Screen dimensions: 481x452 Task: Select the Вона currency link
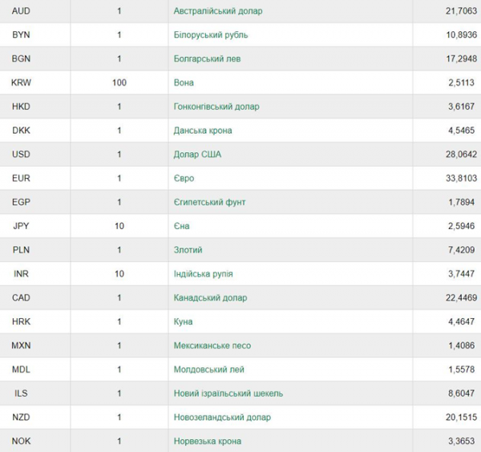184,83
